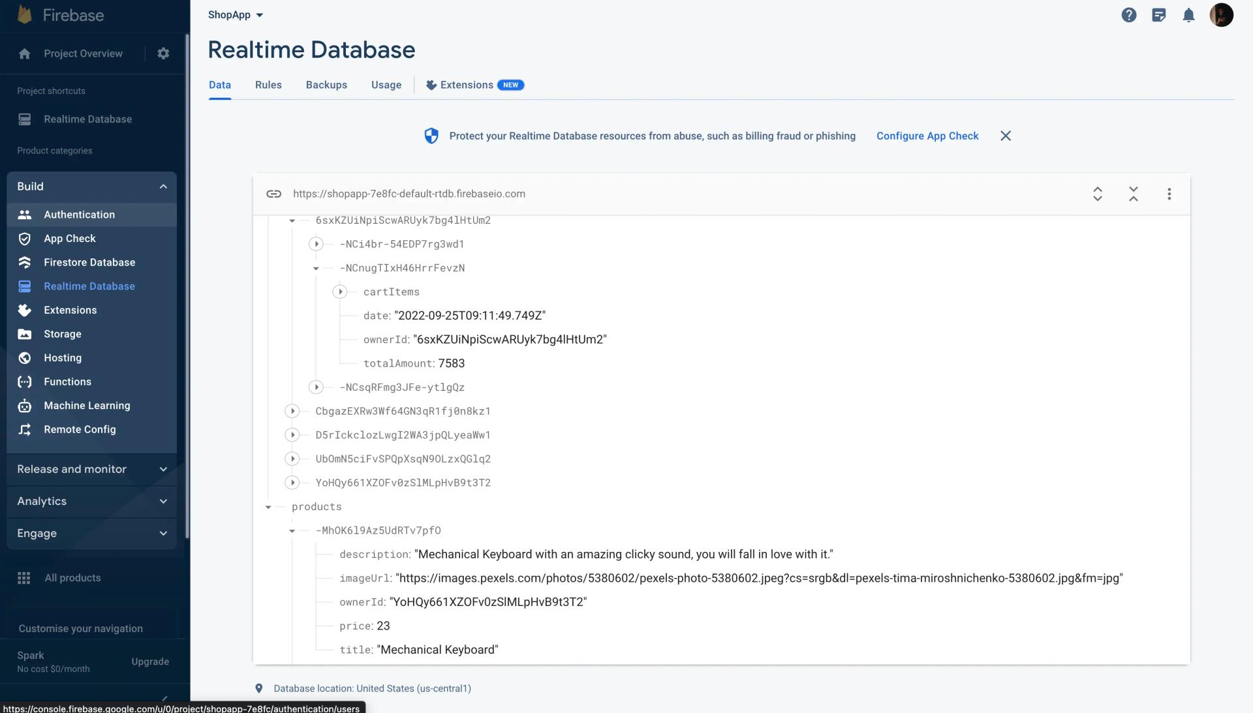Click Configure App Check link

click(x=928, y=136)
